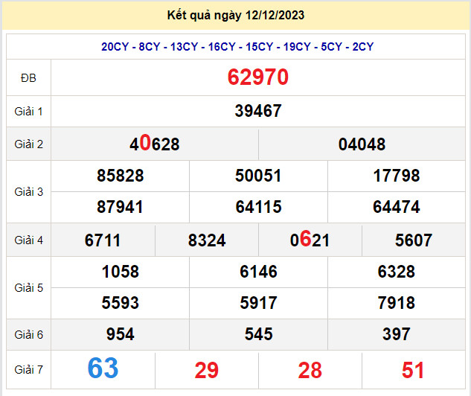Image resolution: width=471 pixels, height=396 pixels.
Task: Select the code 5CY
Action: [332, 47]
